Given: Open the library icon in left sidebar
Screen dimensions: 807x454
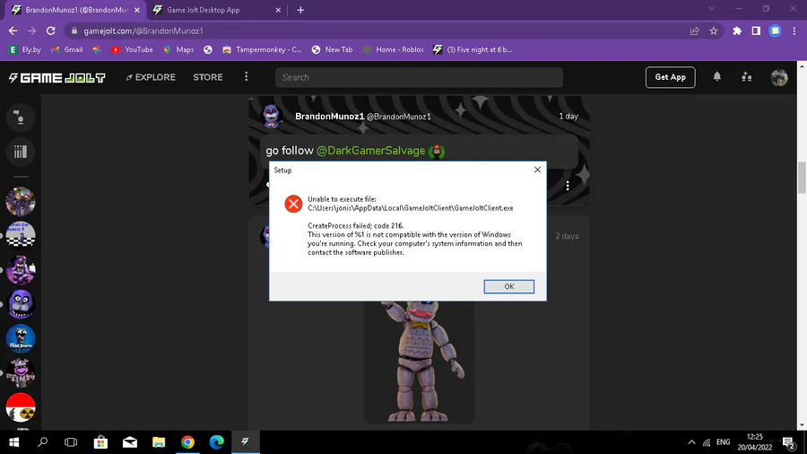Looking at the screenshot, I should [x=20, y=152].
